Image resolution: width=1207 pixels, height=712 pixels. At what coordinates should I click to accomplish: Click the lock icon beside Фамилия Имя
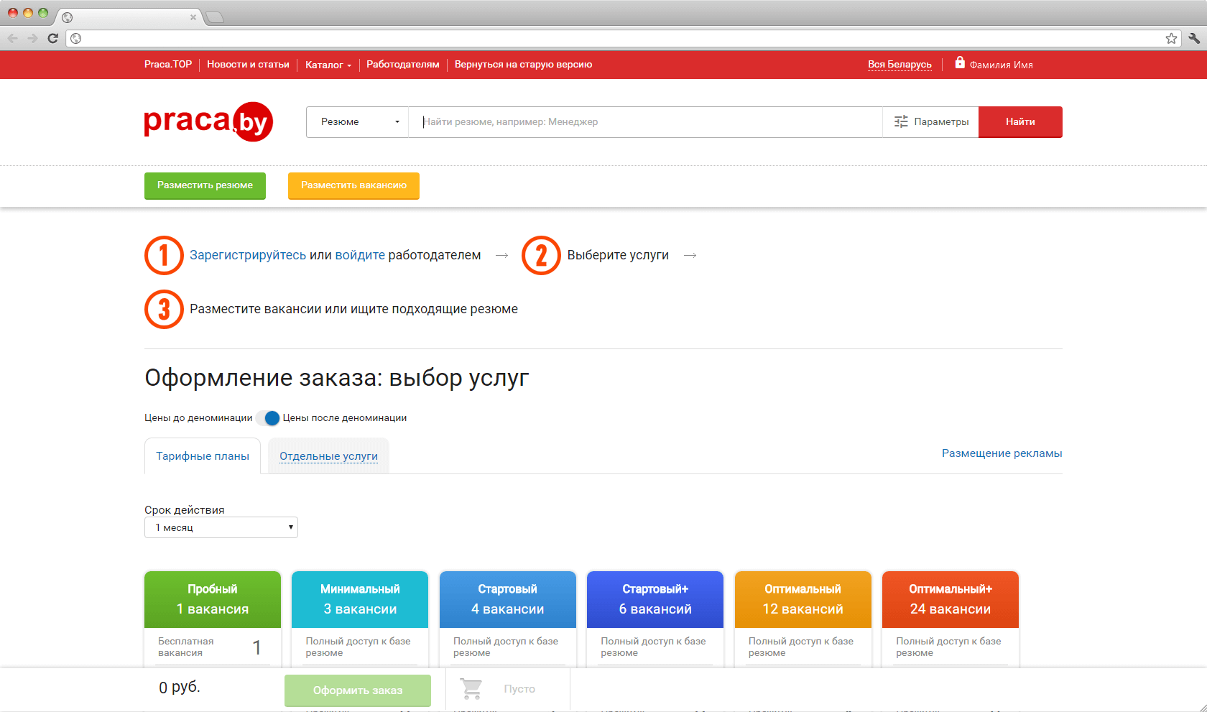point(959,63)
